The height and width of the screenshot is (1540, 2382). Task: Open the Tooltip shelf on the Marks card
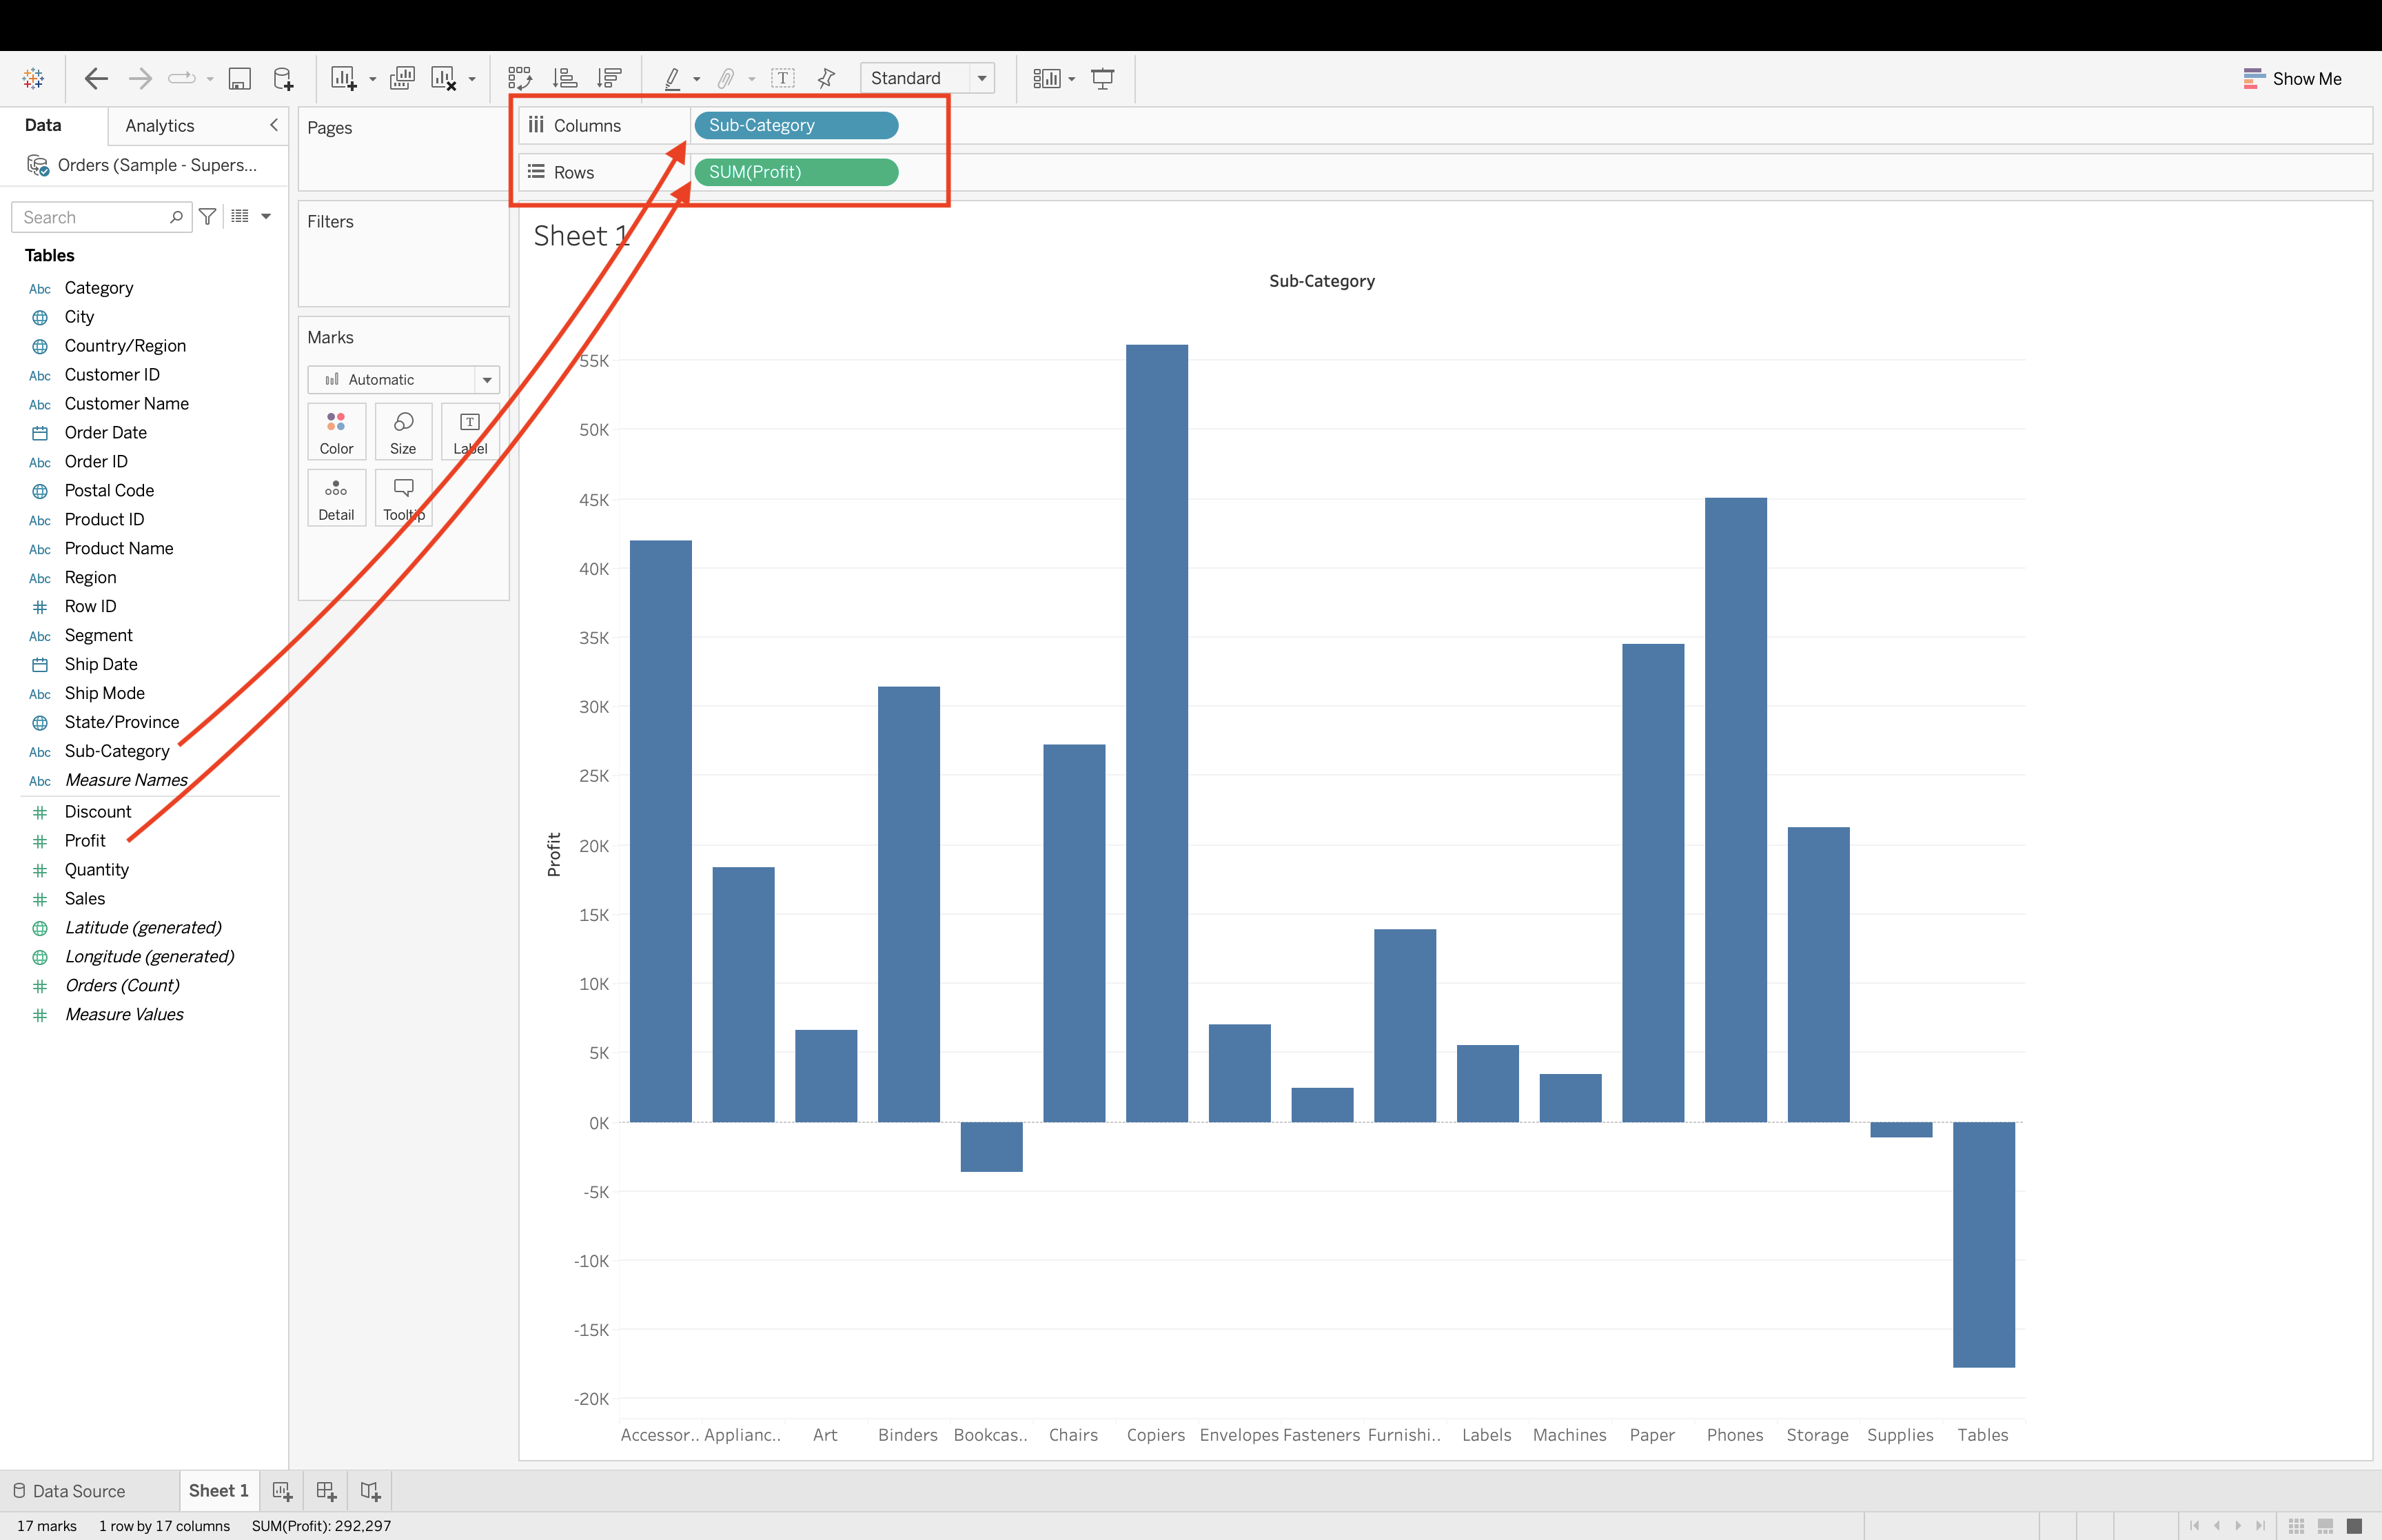click(403, 497)
